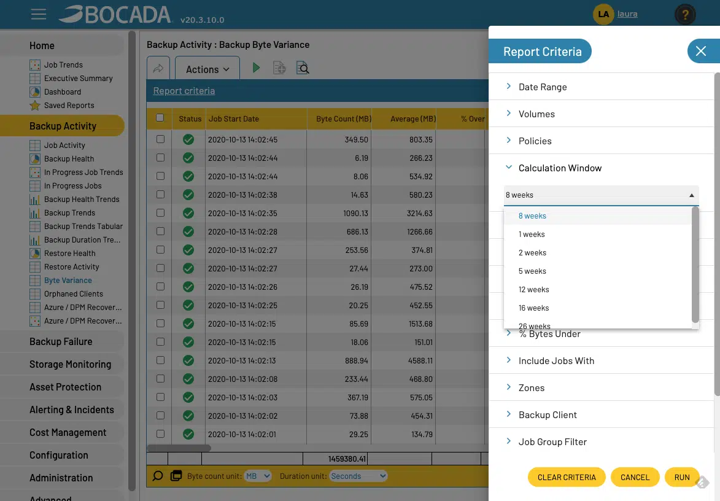
Task: Check the row for job 2020-10-13 14:02:13
Action: click(x=160, y=360)
